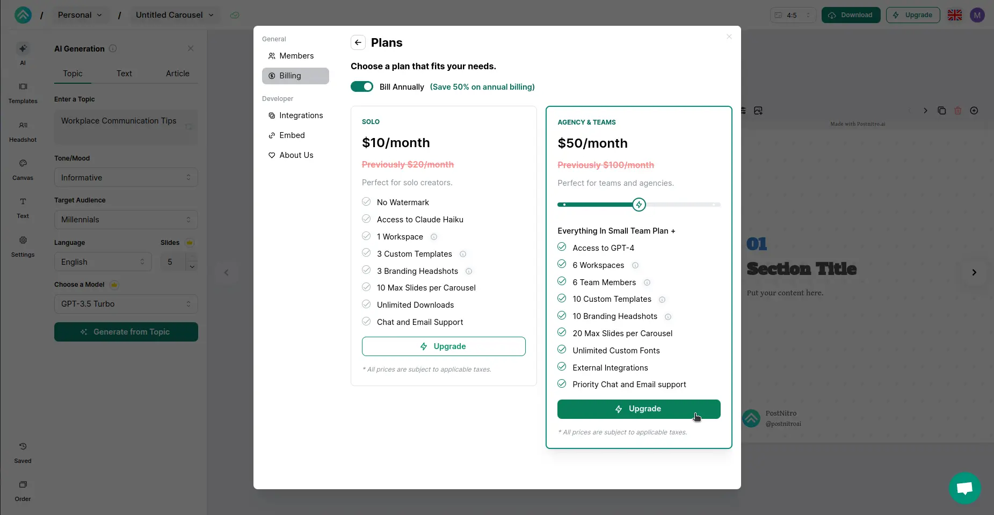Expand the Target Audience dropdown showing Millennials
Viewport: 994px width, 515px height.
coord(126,220)
